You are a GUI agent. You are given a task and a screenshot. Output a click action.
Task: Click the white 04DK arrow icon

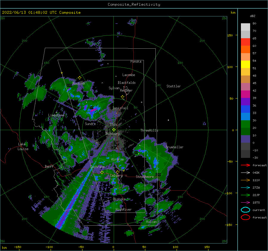(245, 173)
